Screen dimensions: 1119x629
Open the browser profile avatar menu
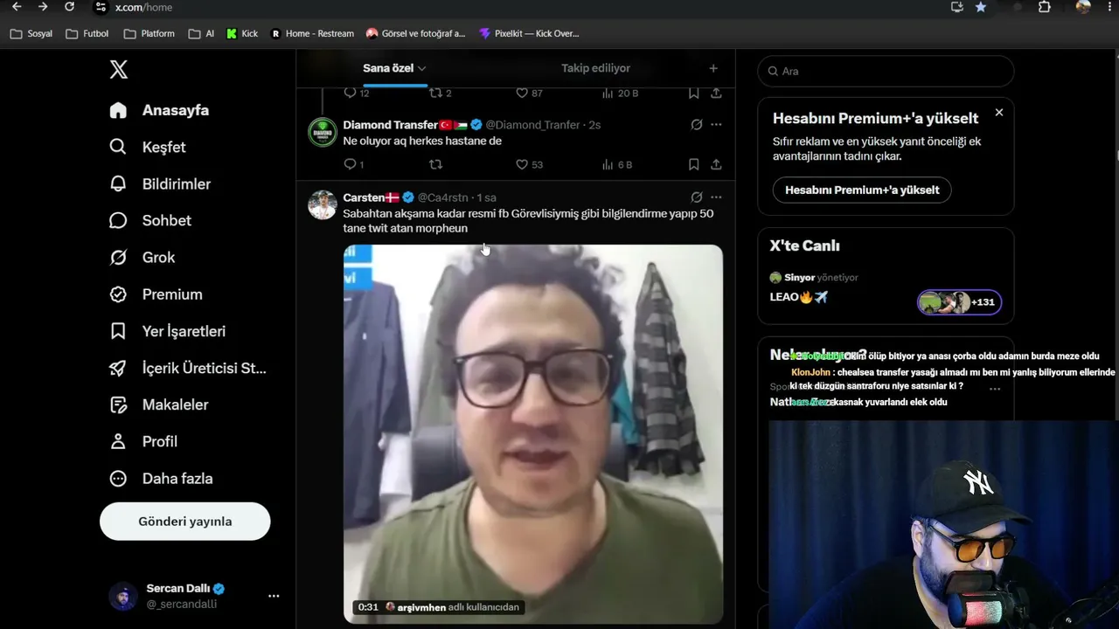(1083, 7)
